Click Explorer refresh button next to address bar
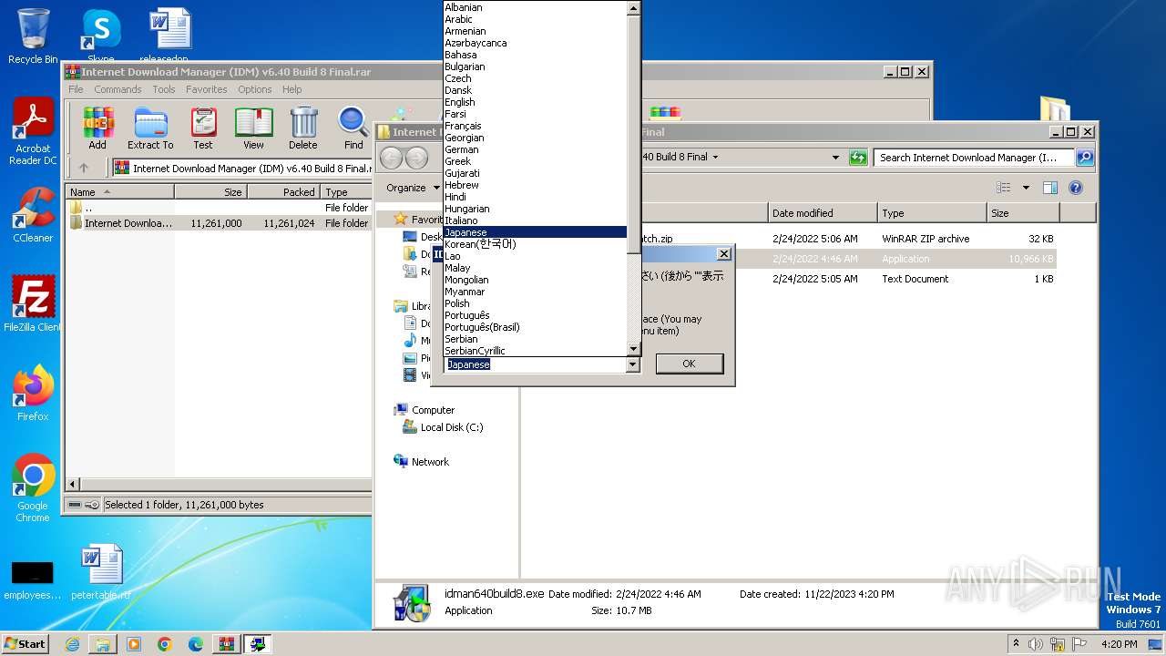Image resolution: width=1166 pixels, height=656 pixels. pos(858,158)
